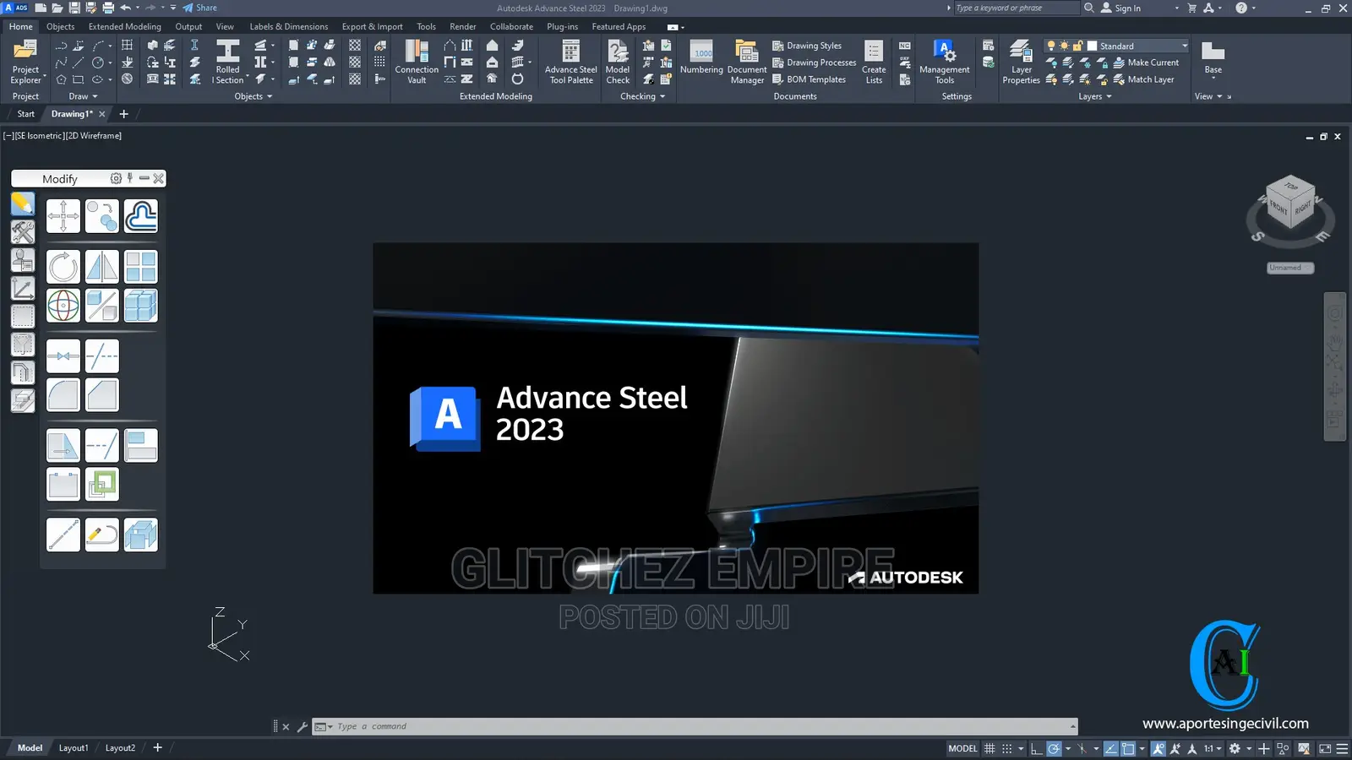Select the Copy tool in Modify panel
This screenshot has height=760, width=1352.
click(102, 216)
